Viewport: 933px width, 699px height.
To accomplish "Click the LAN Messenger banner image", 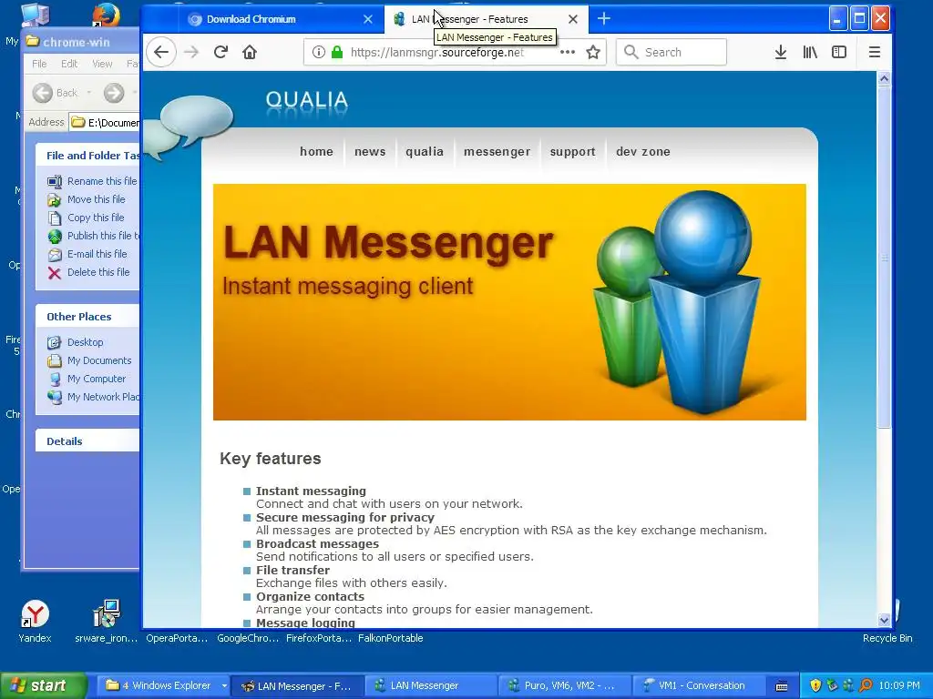I will coord(509,302).
